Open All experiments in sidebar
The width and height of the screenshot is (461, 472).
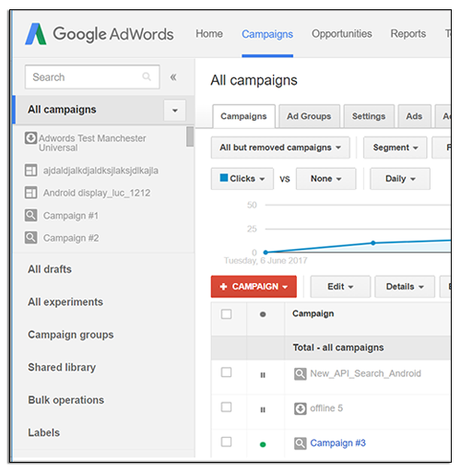pos(65,302)
